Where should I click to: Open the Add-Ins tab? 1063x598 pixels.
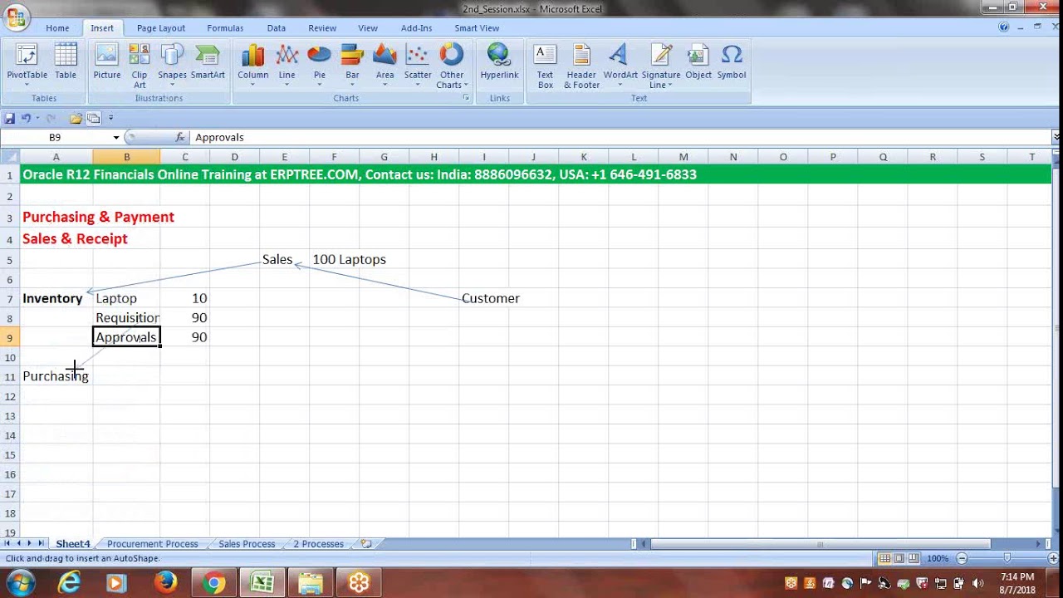[x=416, y=28]
